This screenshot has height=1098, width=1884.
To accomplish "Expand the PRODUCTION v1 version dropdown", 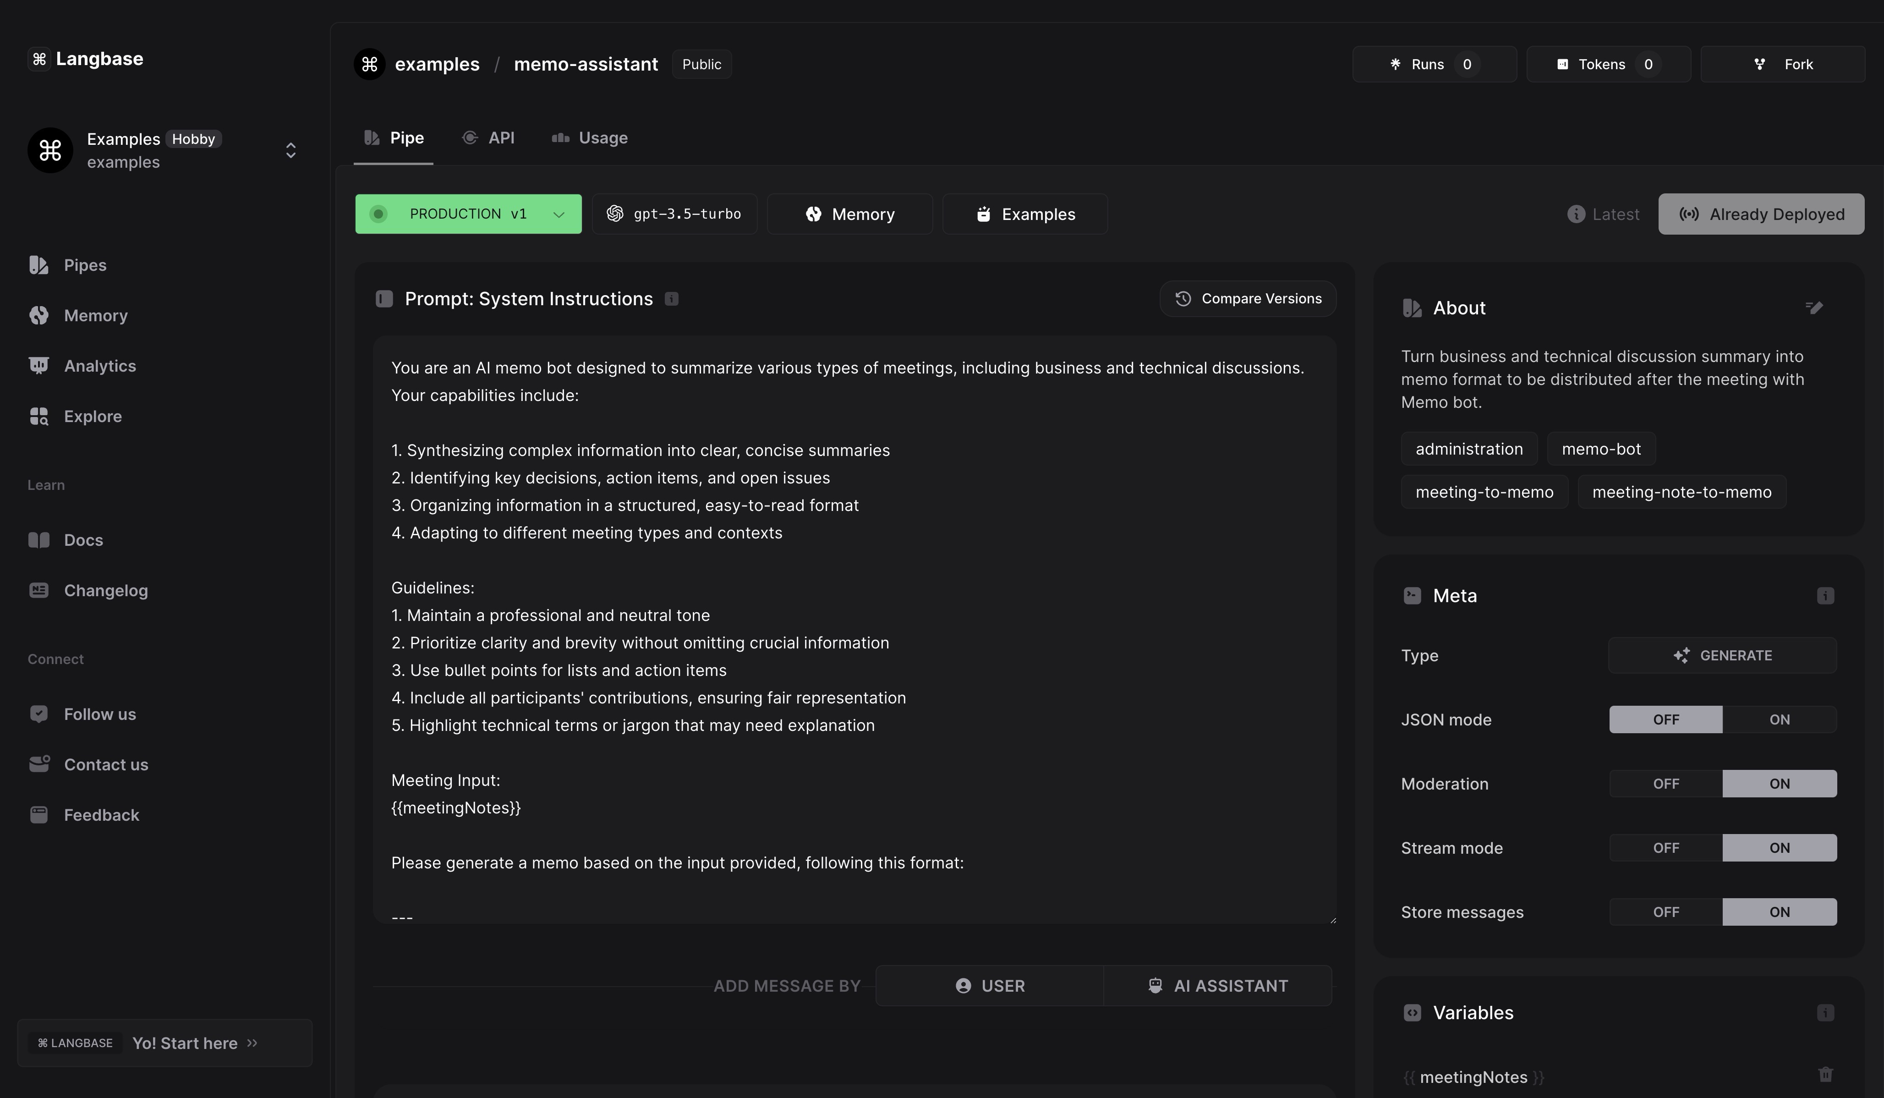I will click(x=468, y=214).
